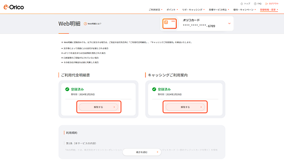Screen dimensions: 284x162
Task: Click the Web明細 page title
Action: 69,24
